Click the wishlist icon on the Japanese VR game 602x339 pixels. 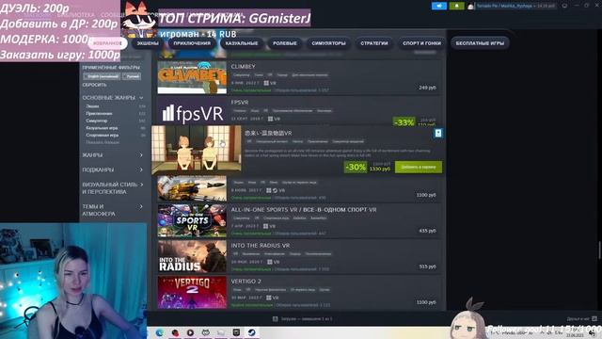[438, 133]
